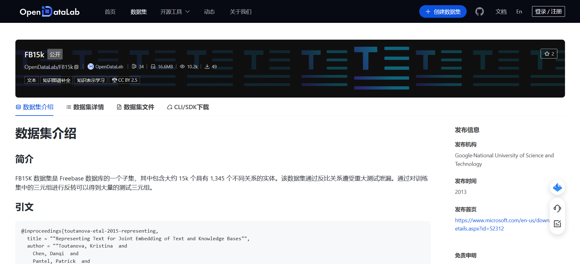Viewport: 580px width, 264px height.
Task: Click the 文本 tag
Action: coord(31,80)
